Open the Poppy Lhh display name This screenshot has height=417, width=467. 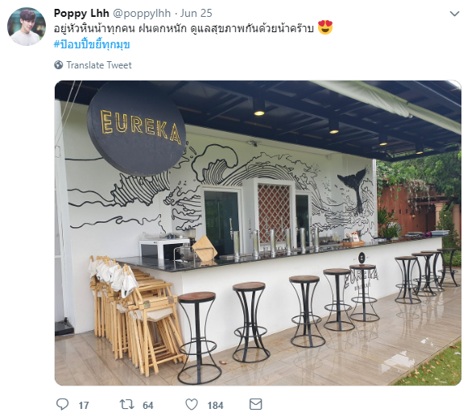81,13
